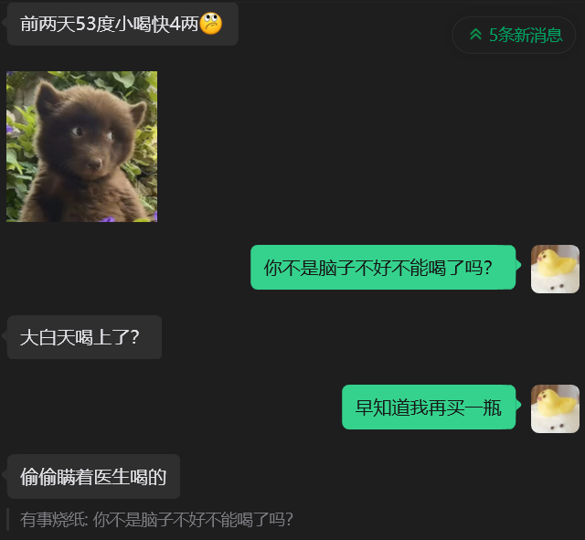585x540 pixels.
Task: Open duck avatar beside 早知道我再买一瓶
Action: pyautogui.click(x=555, y=408)
